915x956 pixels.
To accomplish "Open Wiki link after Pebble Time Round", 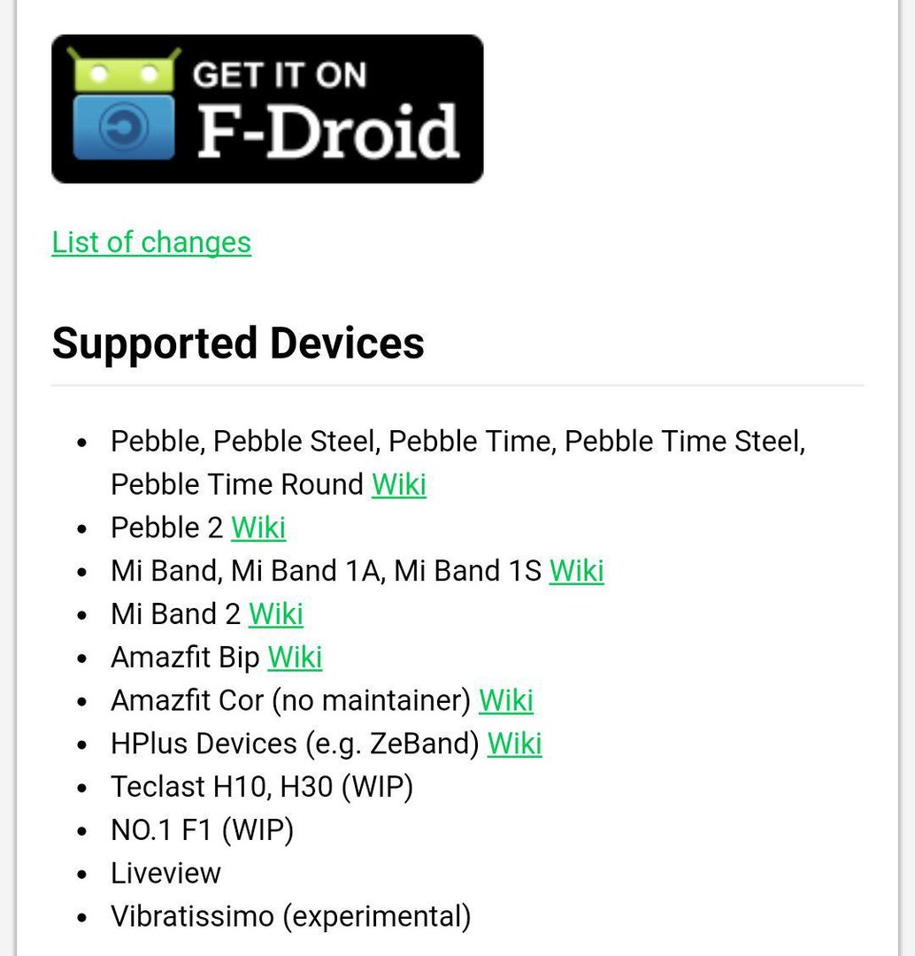I will [399, 485].
